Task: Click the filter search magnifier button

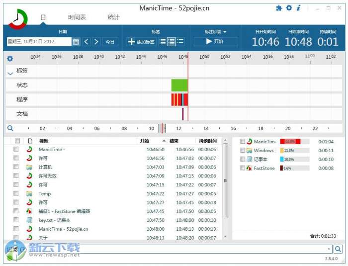Action: click(338, 249)
